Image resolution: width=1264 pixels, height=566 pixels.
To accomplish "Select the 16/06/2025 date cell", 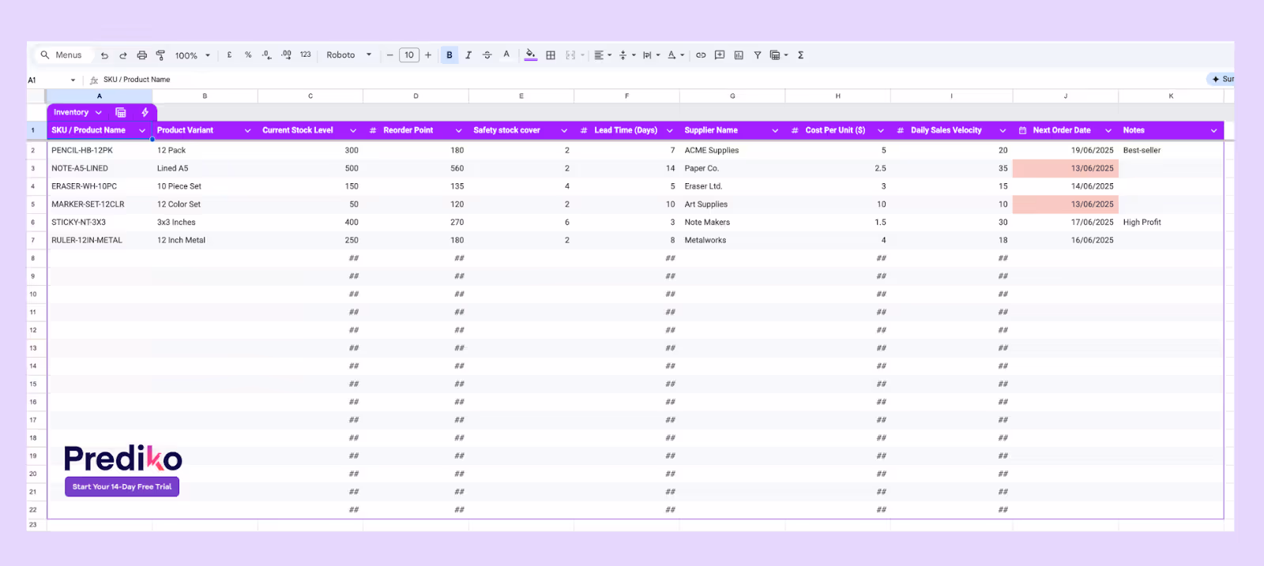I will (x=1066, y=241).
